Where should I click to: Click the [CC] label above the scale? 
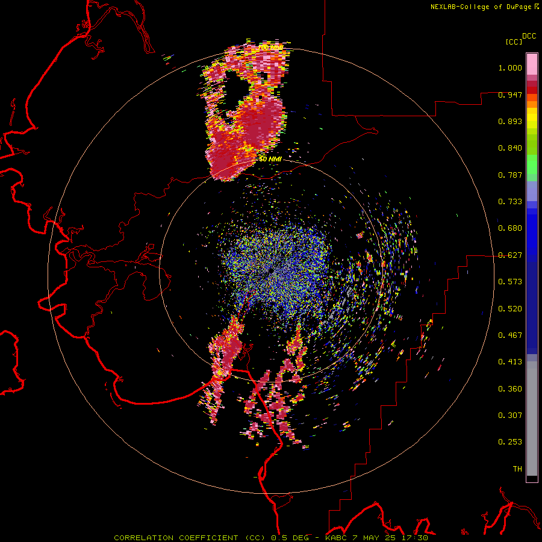click(x=514, y=42)
